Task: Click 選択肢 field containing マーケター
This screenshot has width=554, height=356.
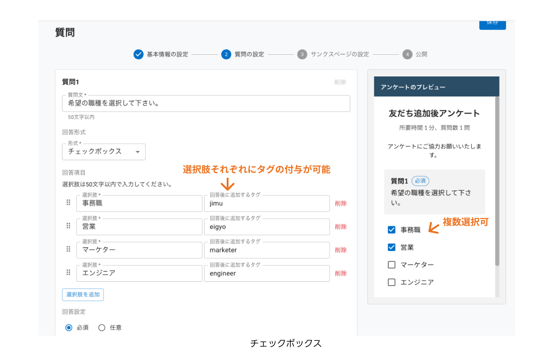Action: tap(139, 250)
